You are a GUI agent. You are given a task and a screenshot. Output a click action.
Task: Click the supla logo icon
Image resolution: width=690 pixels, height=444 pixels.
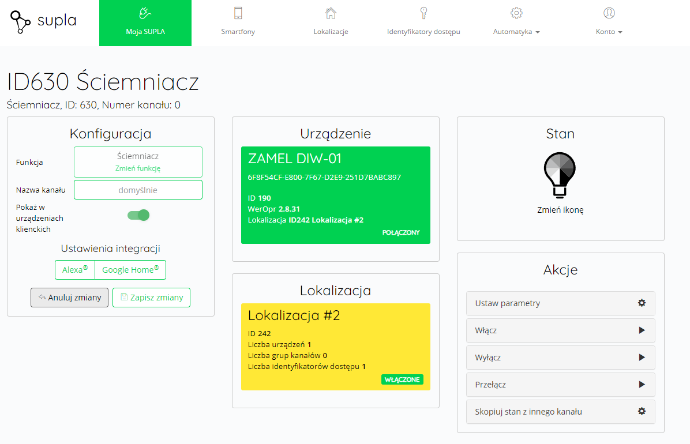click(20, 22)
